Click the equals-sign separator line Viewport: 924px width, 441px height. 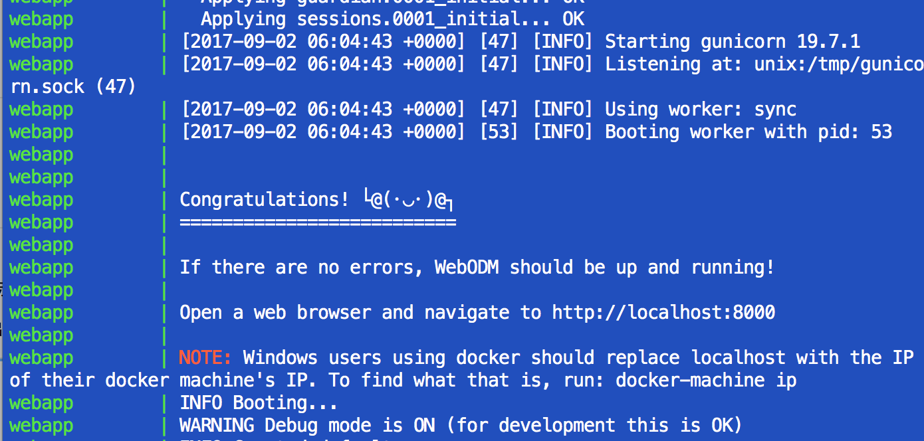[x=318, y=222]
